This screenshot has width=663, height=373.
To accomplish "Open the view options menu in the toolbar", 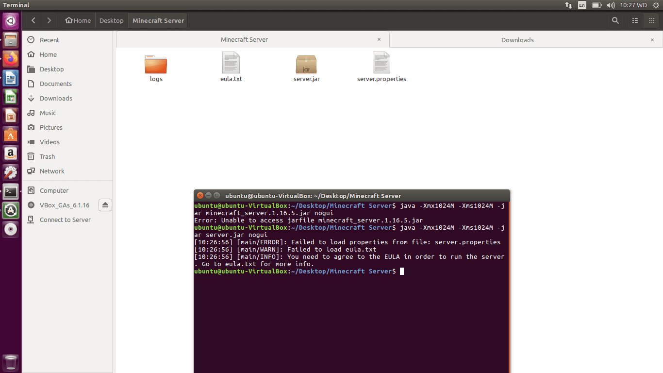I will pyautogui.click(x=635, y=20).
